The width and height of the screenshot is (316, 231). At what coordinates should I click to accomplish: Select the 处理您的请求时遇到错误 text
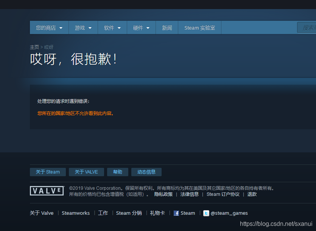tap(63, 101)
